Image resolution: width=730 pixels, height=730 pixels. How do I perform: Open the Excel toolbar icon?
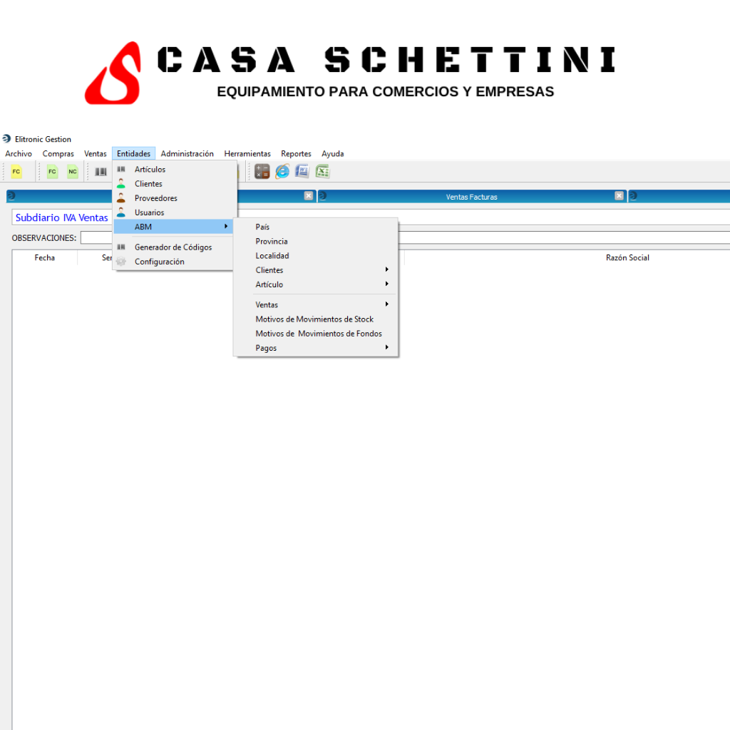[322, 171]
